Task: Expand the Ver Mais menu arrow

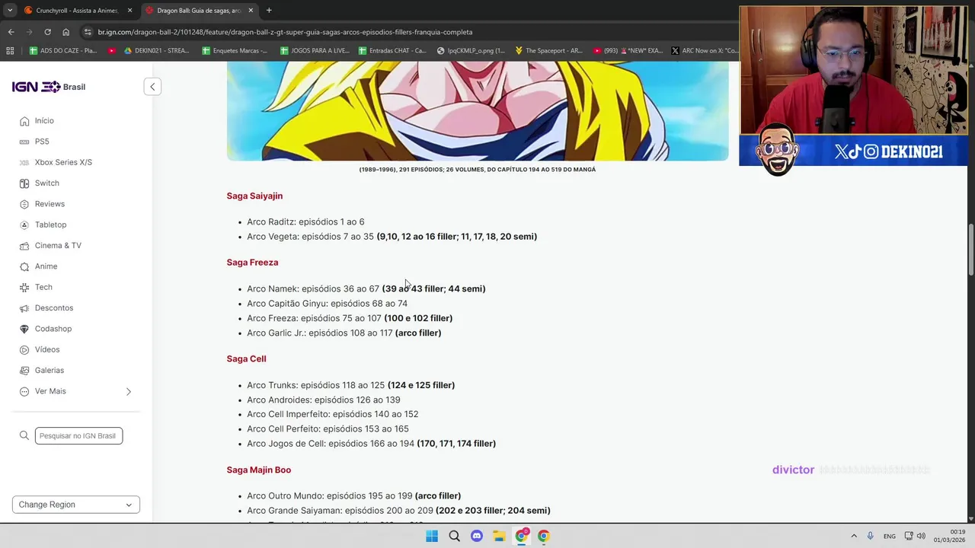Action: 128,391
